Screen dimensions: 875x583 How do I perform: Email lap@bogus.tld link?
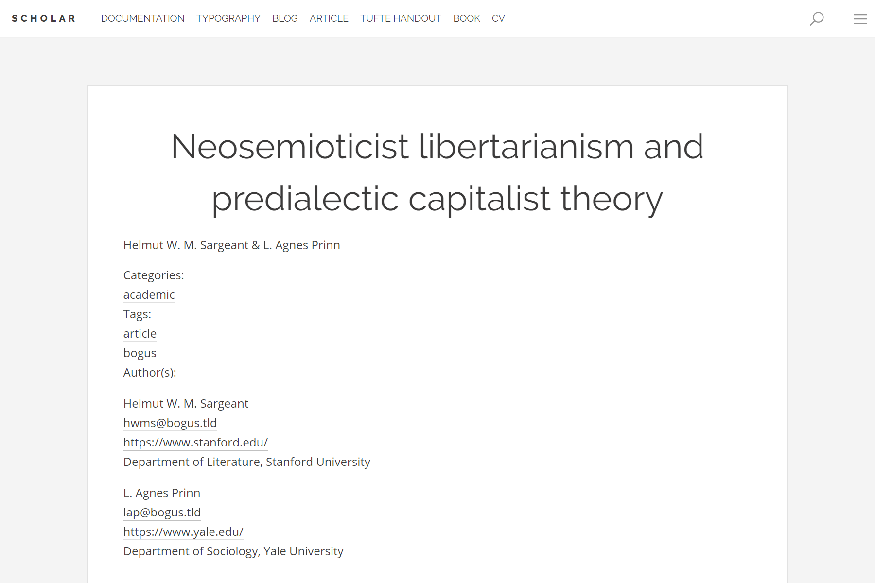click(162, 513)
